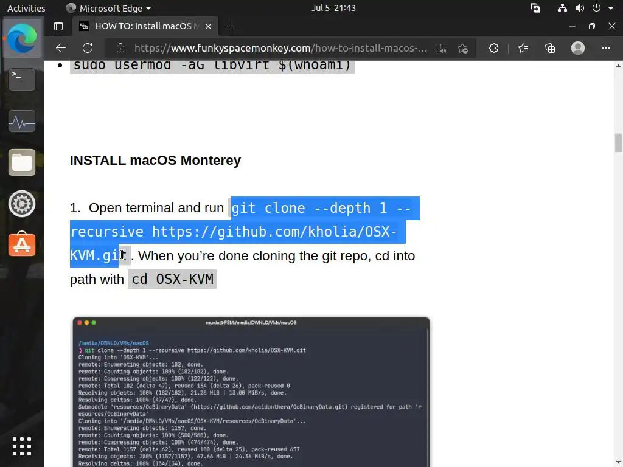Open Settings gear in dock
The height and width of the screenshot is (467, 623).
coord(22,204)
